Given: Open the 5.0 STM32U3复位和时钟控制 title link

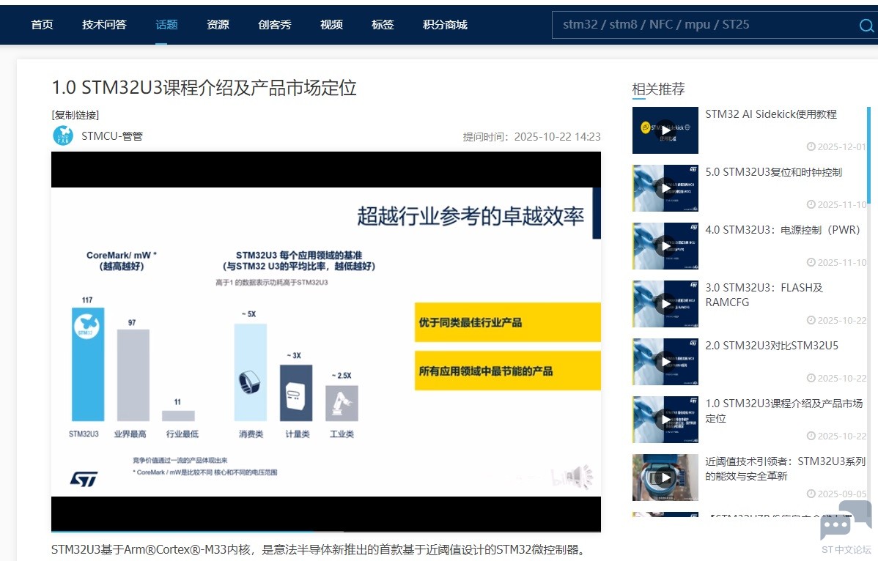Looking at the screenshot, I should coord(773,172).
